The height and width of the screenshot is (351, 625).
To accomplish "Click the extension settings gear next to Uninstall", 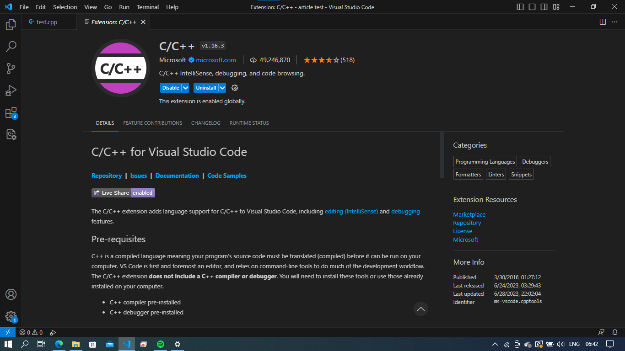I will (235, 88).
